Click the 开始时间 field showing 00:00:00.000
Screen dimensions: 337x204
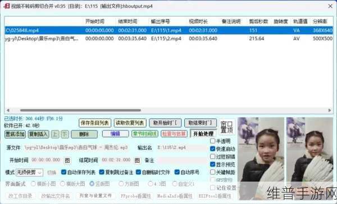(46, 160)
